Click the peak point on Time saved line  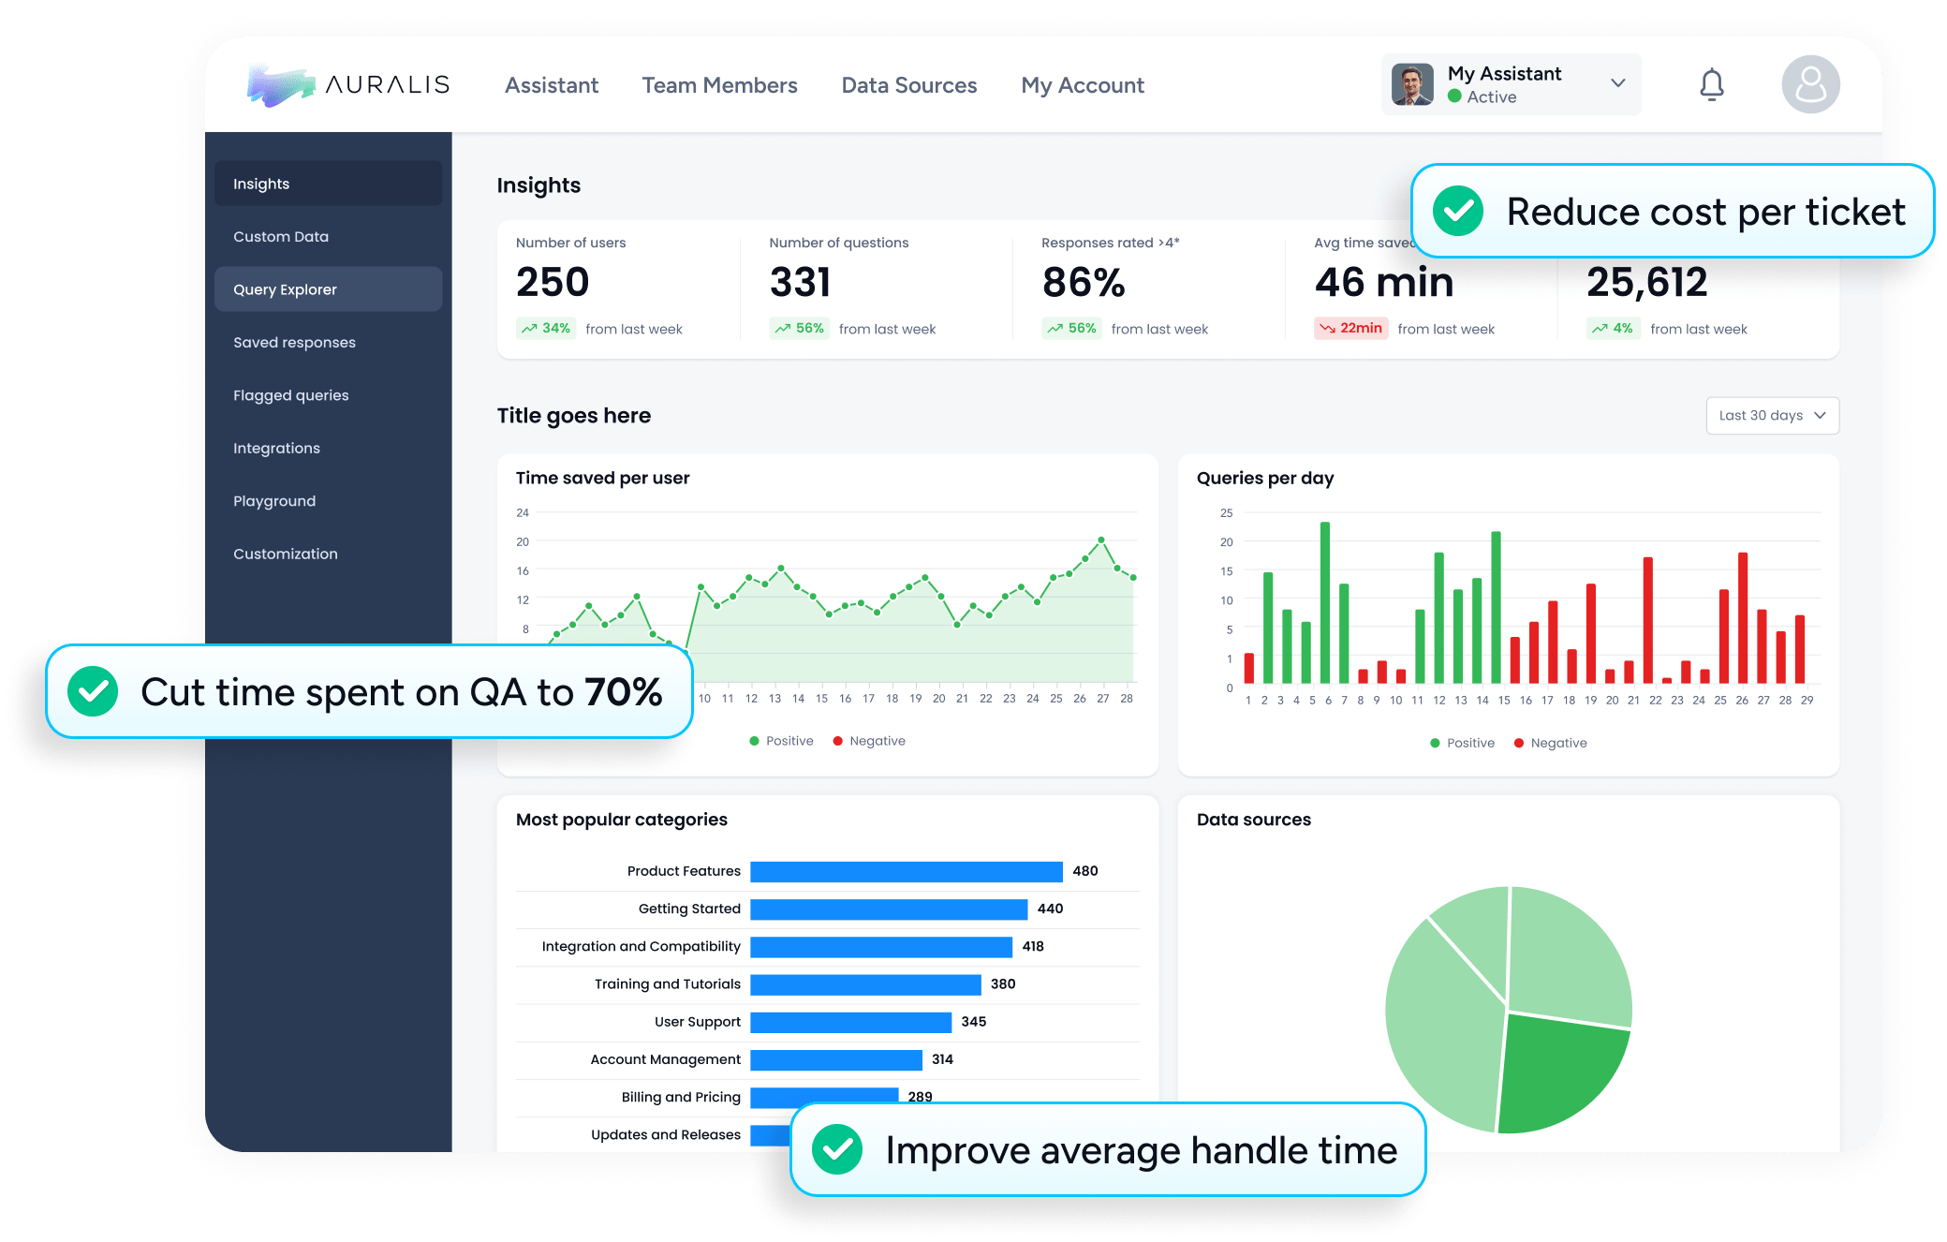(1101, 540)
